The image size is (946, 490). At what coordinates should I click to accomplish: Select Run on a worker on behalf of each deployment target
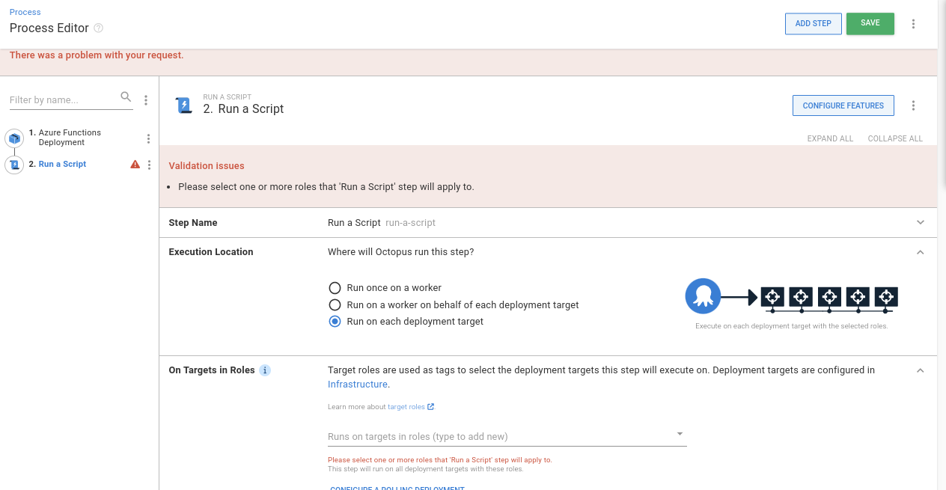[335, 304]
